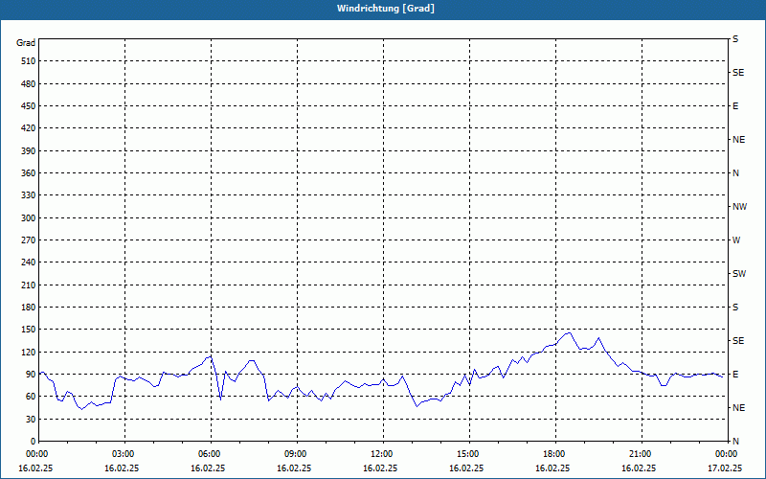Click the chart title Windrichtung [Grad]
This screenshot has width=766, height=479.
pos(386,9)
